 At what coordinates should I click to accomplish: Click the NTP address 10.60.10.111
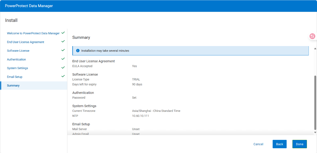[141, 116]
